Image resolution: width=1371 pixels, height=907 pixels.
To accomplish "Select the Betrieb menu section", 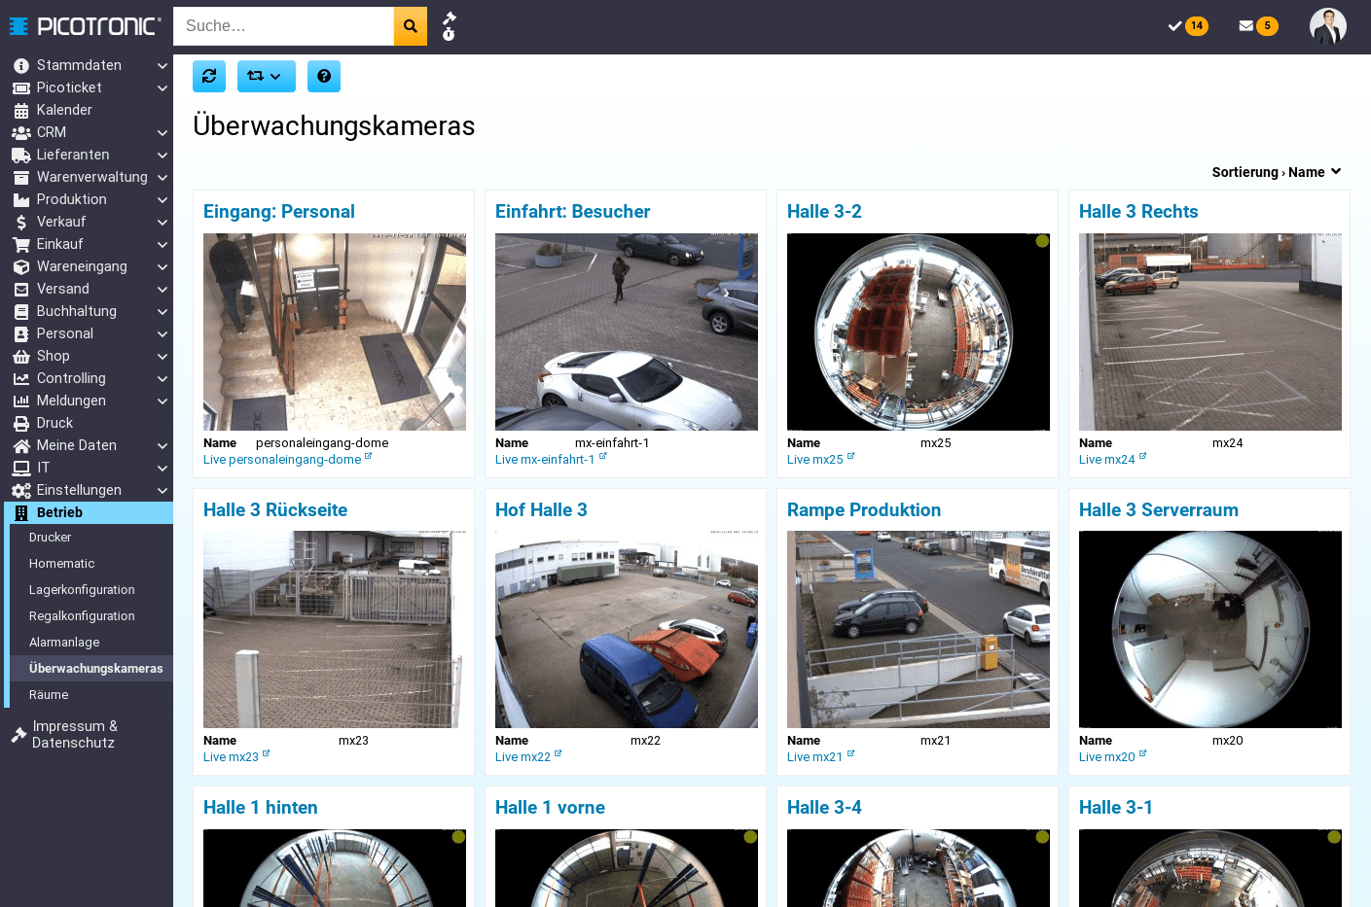I will pos(89,512).
